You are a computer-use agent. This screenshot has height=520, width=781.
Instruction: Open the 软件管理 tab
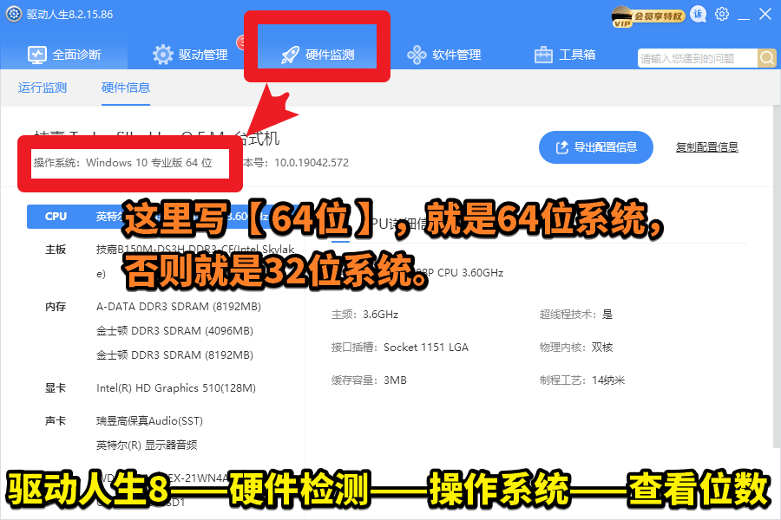[444, 55]
